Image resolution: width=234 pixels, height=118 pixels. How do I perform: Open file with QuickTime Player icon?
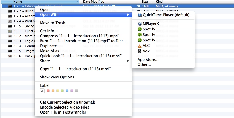pos(140,15)
